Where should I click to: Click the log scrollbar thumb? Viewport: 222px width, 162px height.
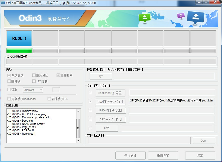[x=78, y=128]
